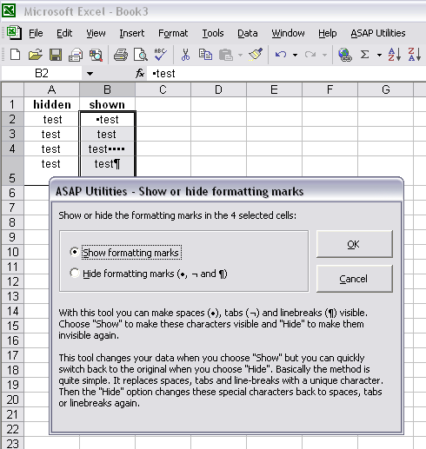Open the Insert menu
The image size is (426, 449).
tap(132, 33)
